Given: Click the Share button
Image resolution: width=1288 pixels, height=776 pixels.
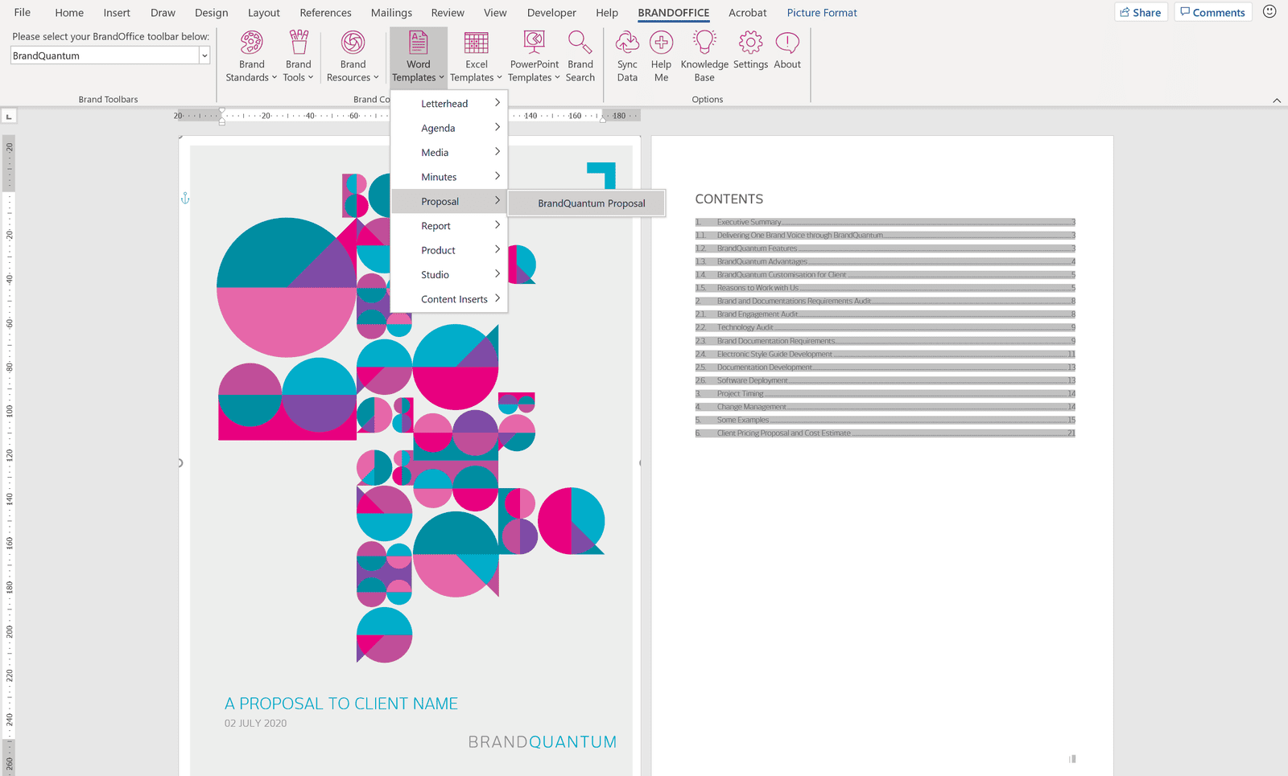Looking at the screenshot, I should 1141,12.
